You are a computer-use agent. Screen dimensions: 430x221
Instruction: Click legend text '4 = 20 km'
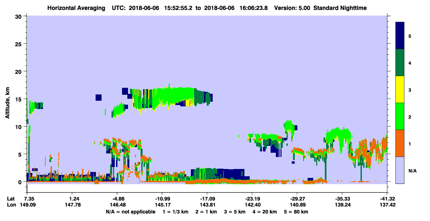265,212
